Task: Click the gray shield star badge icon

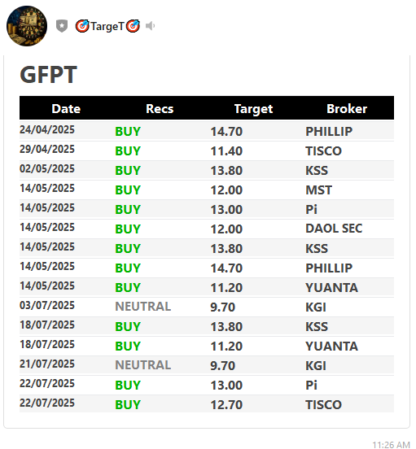Action: [x=62, y=26]
